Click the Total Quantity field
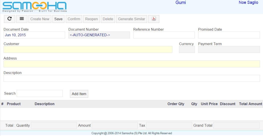The height and width of the screenshot is (136, 263). click(x=54, y=125)
